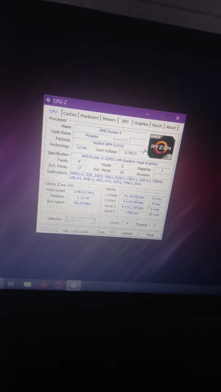Open File Explorer from the taskbar
Screen dimensions: 221x392
tap(28, 284)
